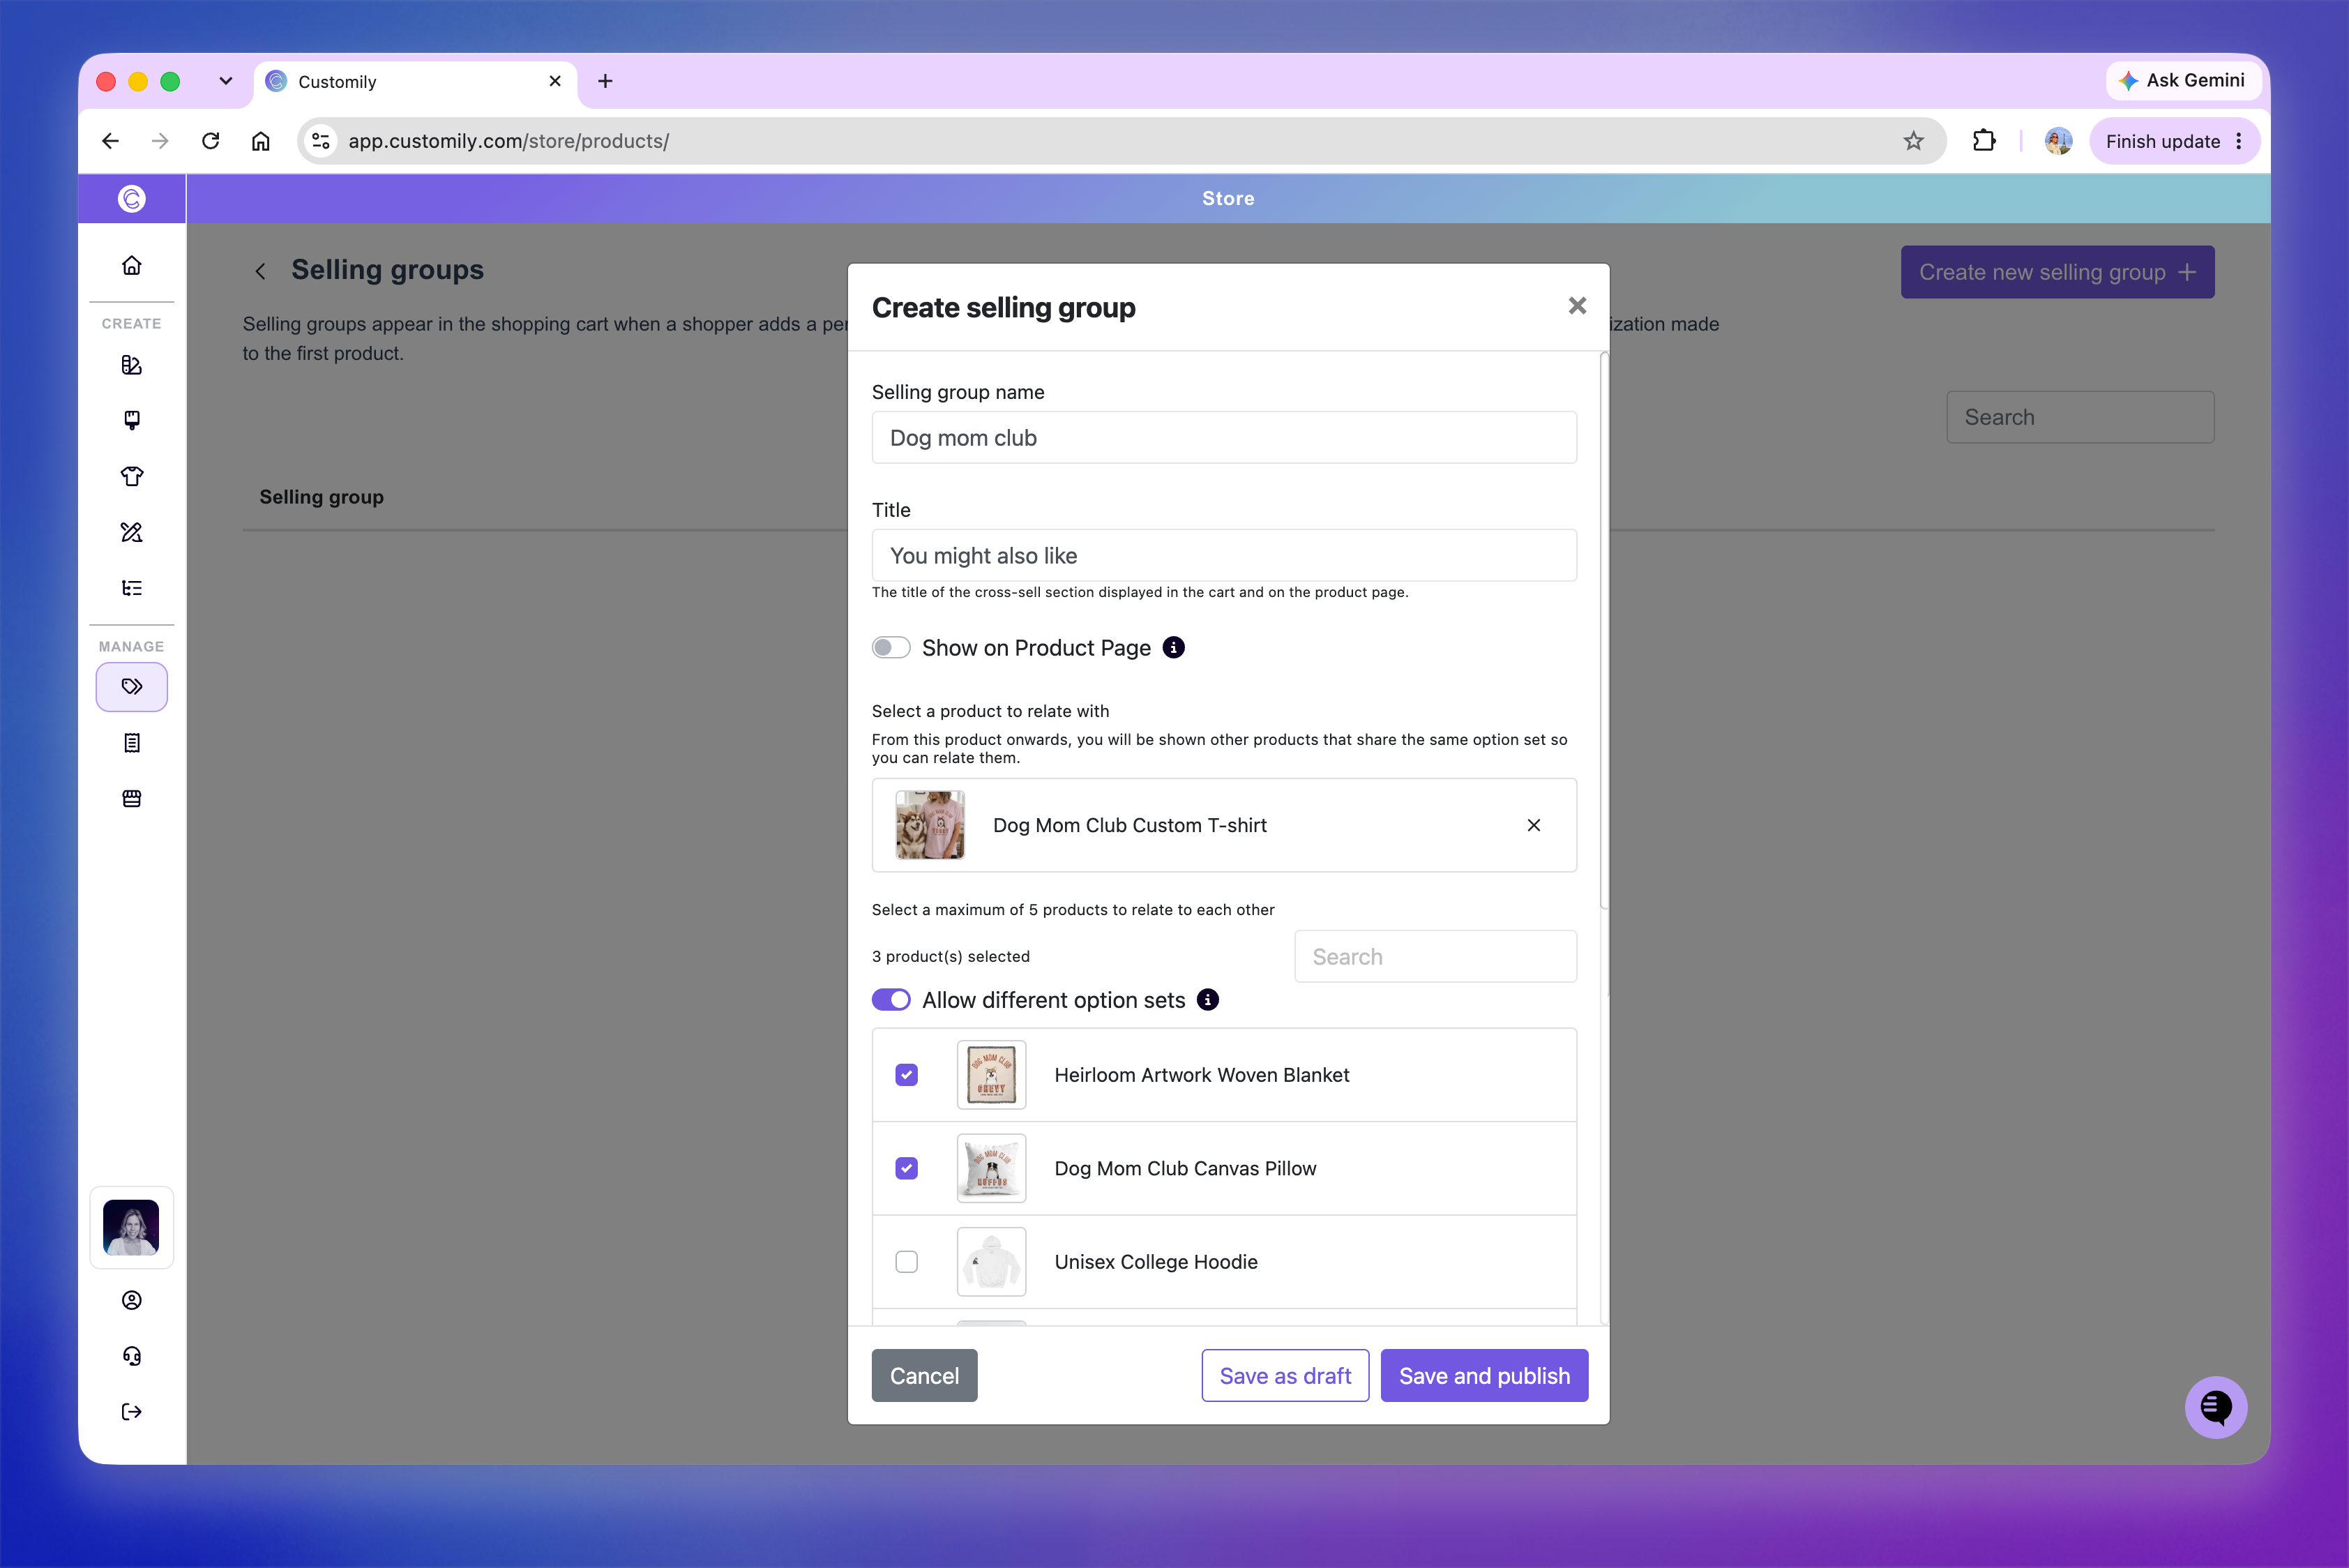Open the site information icon in address bar
Screen dimensions: 2349x1568
[321, 141]
